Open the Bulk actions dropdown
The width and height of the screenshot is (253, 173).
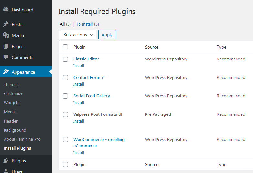[78, 35]
